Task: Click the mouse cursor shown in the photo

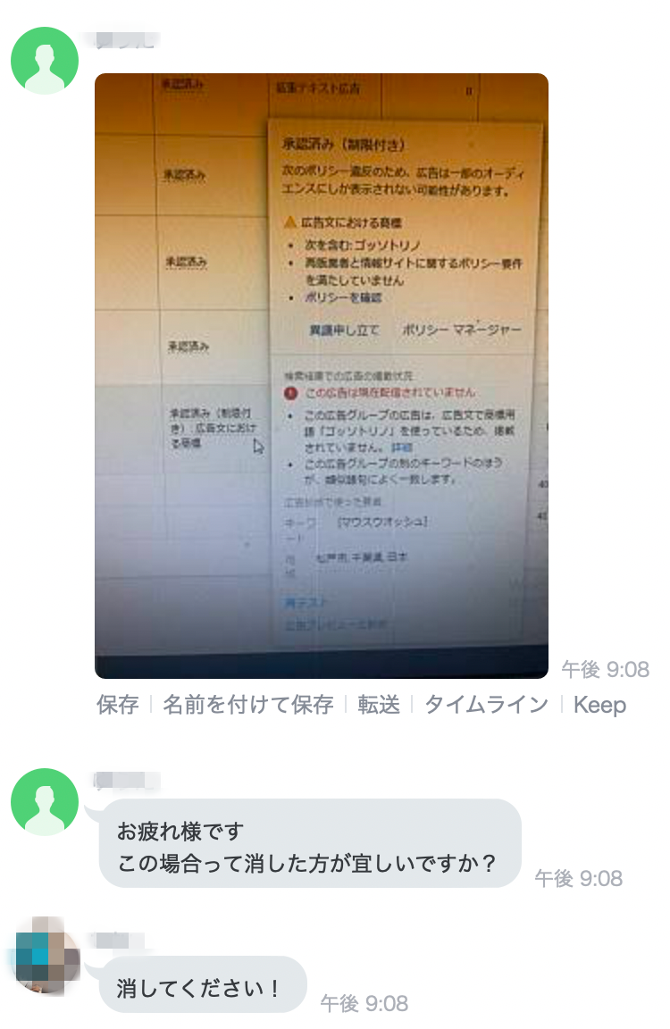Action: pos(258,447)
